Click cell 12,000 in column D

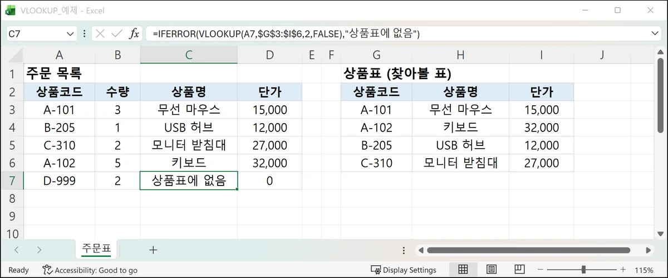point(269,127)
